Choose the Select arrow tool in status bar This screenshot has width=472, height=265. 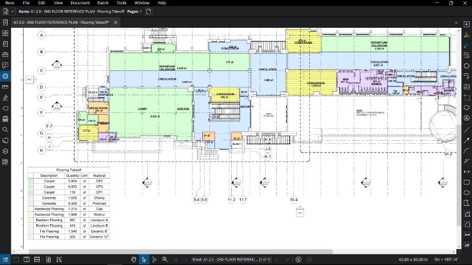pos(144,260)
